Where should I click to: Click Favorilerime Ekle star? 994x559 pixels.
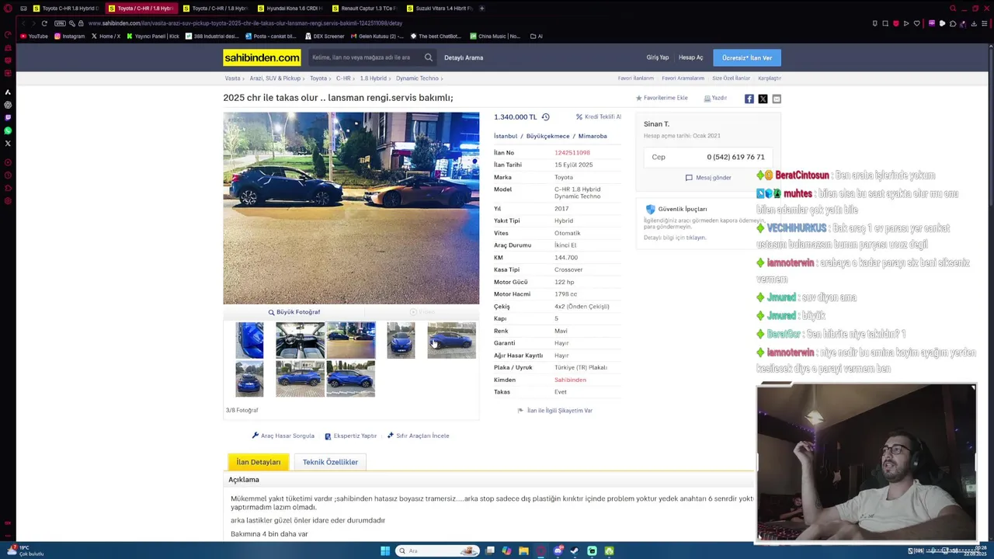(662, 99)
